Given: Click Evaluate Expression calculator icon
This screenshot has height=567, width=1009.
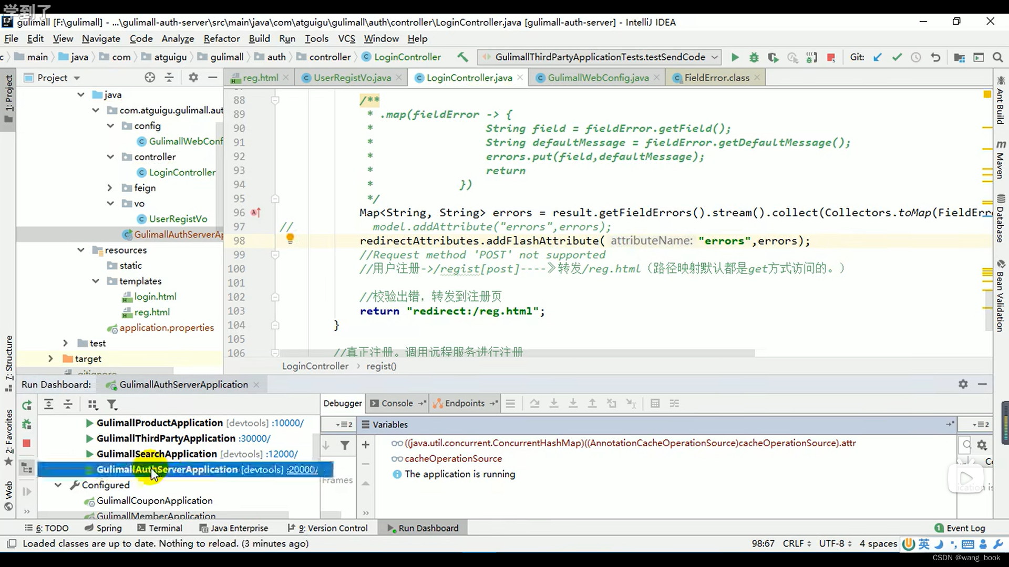Looking at the screenshot, I should (x=655, y=403).
